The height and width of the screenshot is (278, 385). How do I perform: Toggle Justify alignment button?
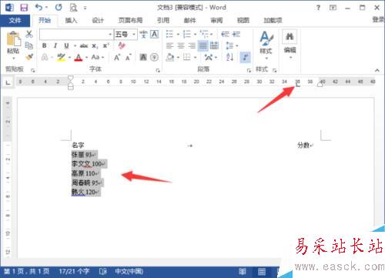point(203,45)
